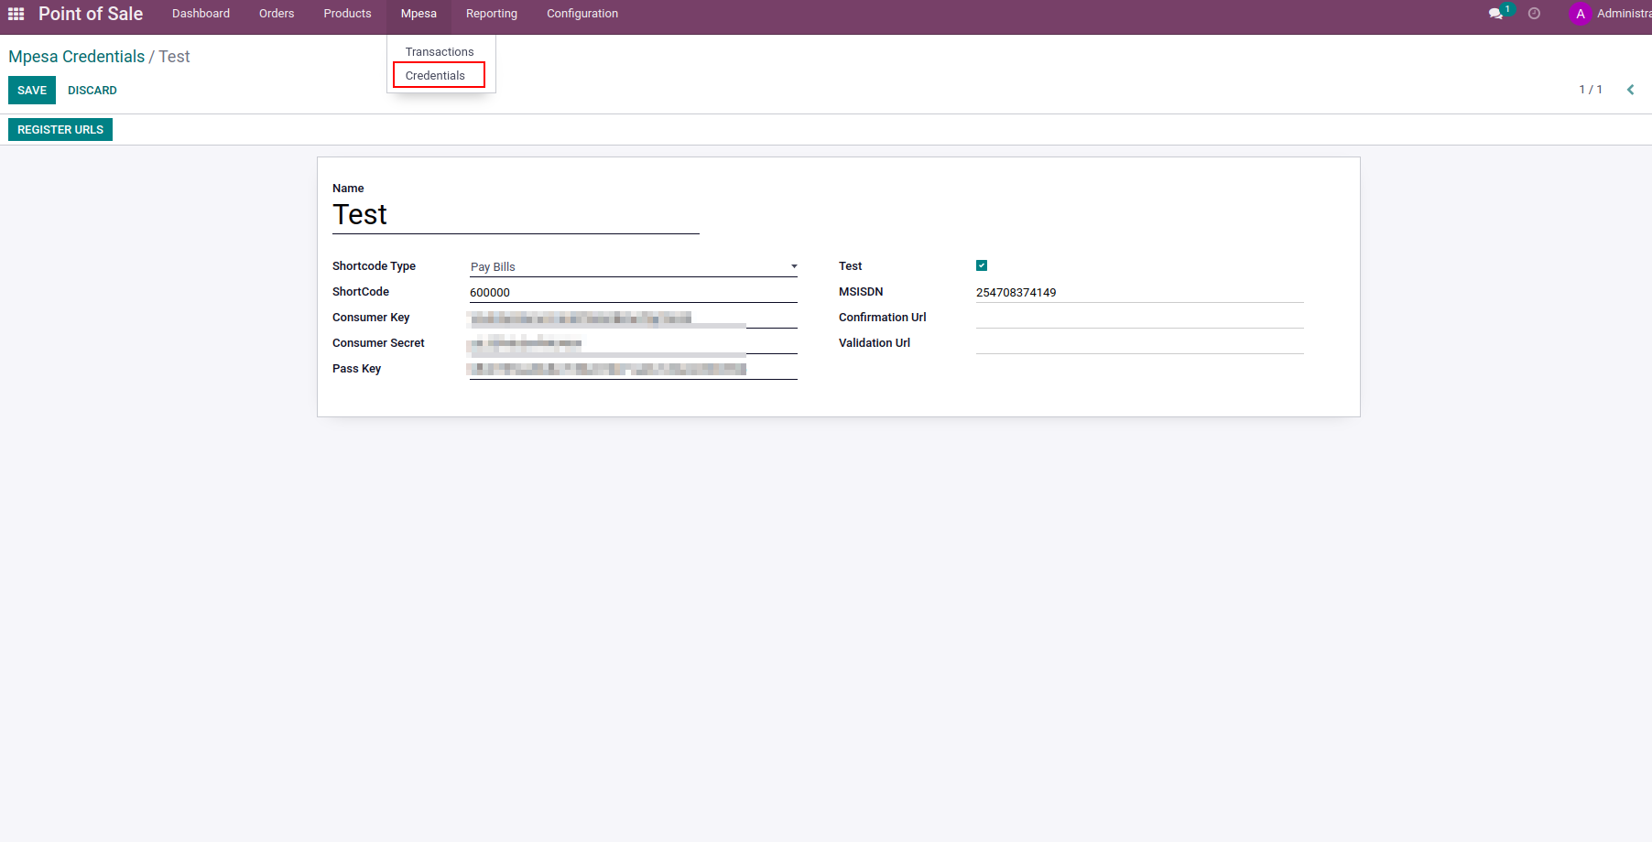Click the Save button
This screenshot has height=842, width=1652.
coord(32,91)
